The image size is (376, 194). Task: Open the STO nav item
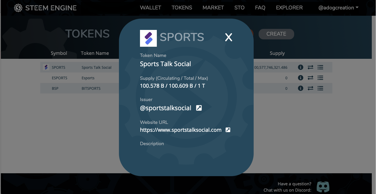[239, 8]
